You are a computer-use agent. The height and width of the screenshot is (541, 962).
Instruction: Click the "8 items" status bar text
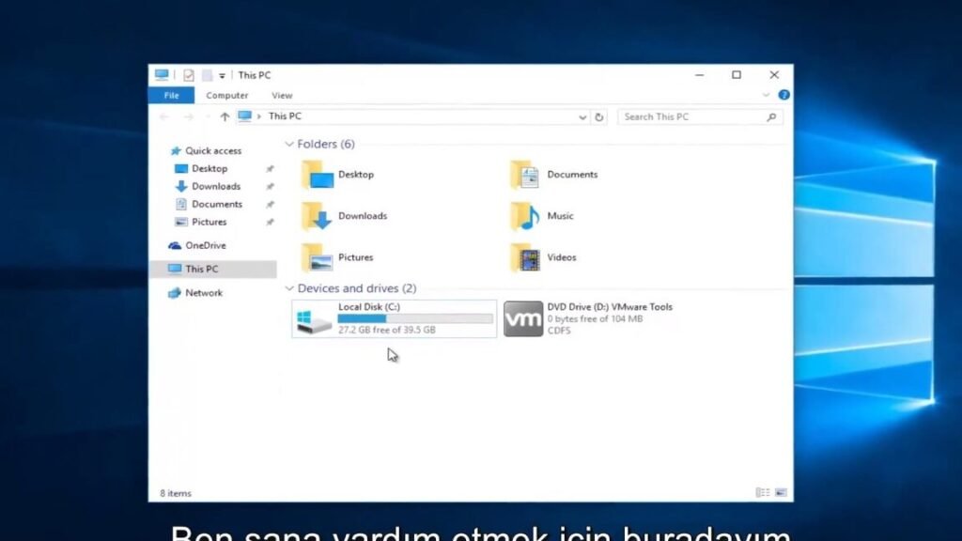click(176, 493)
